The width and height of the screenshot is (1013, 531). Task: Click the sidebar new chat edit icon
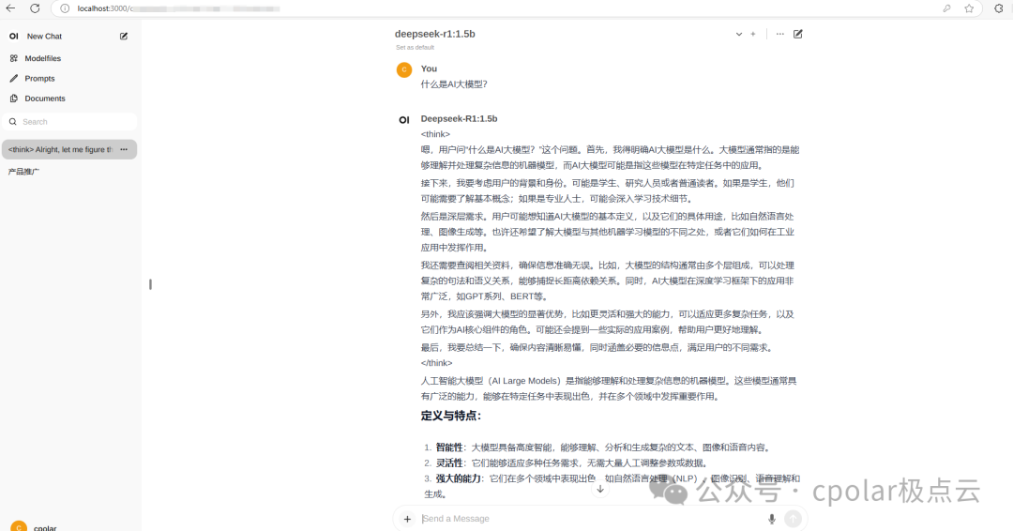coord(124,37)
